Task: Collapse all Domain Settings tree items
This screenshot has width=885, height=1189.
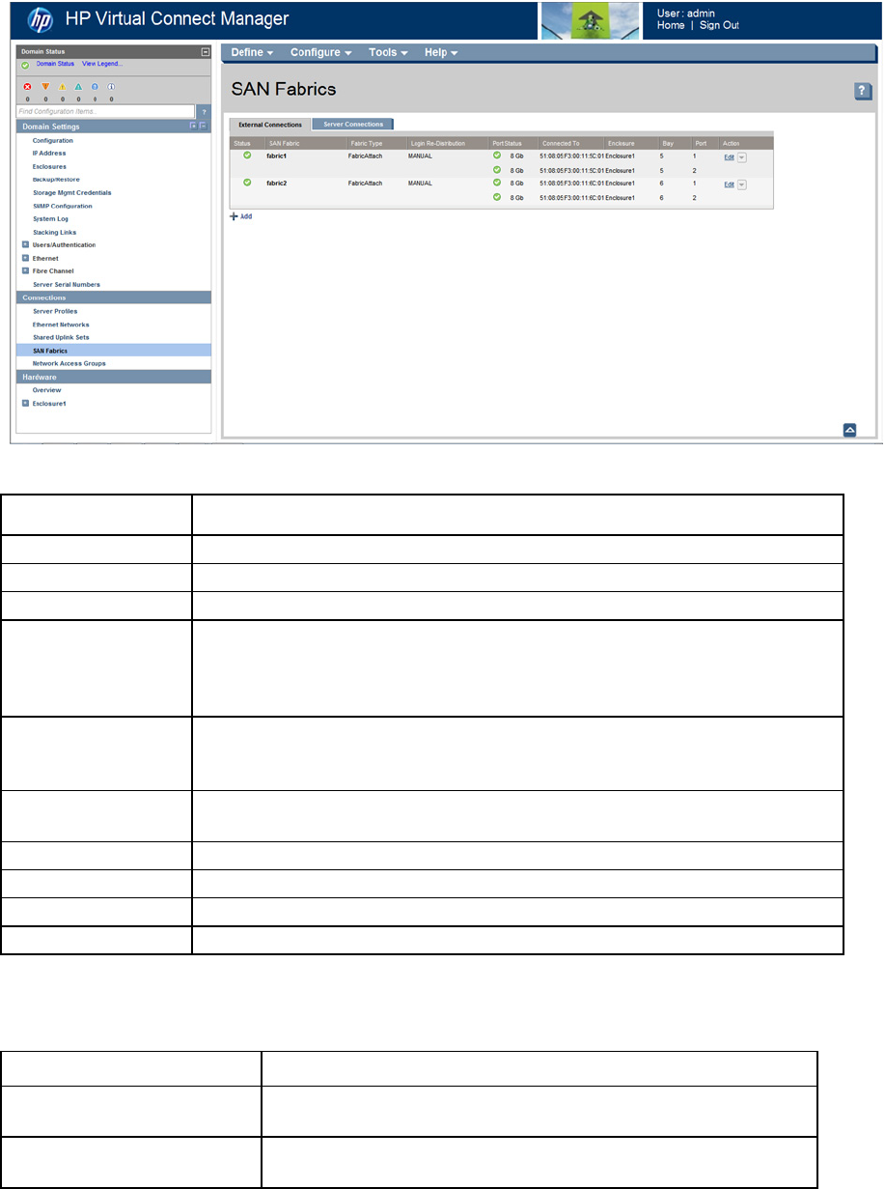Action: pyautogui.click(x=204, y=127)
